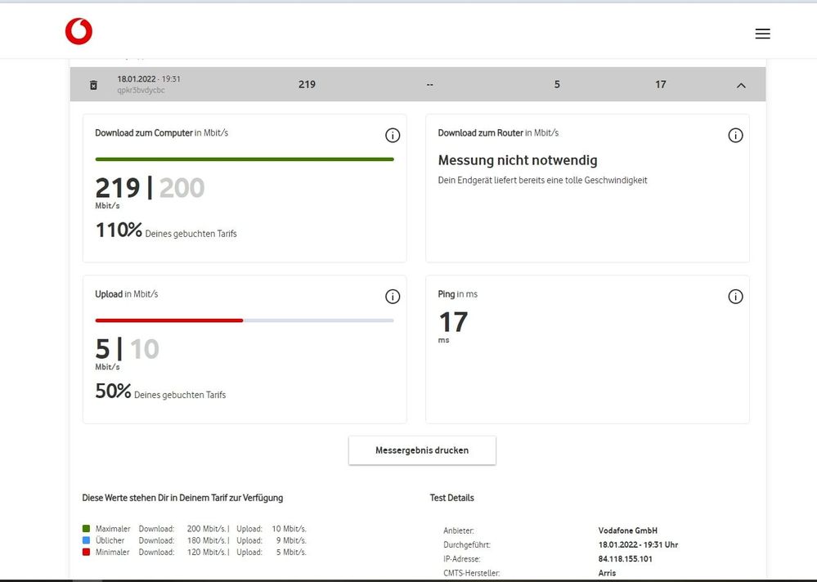This screenshot has height=582, width=817.
Task: Open the hamburger navigation menu
Action: click(x=762, y=34)
